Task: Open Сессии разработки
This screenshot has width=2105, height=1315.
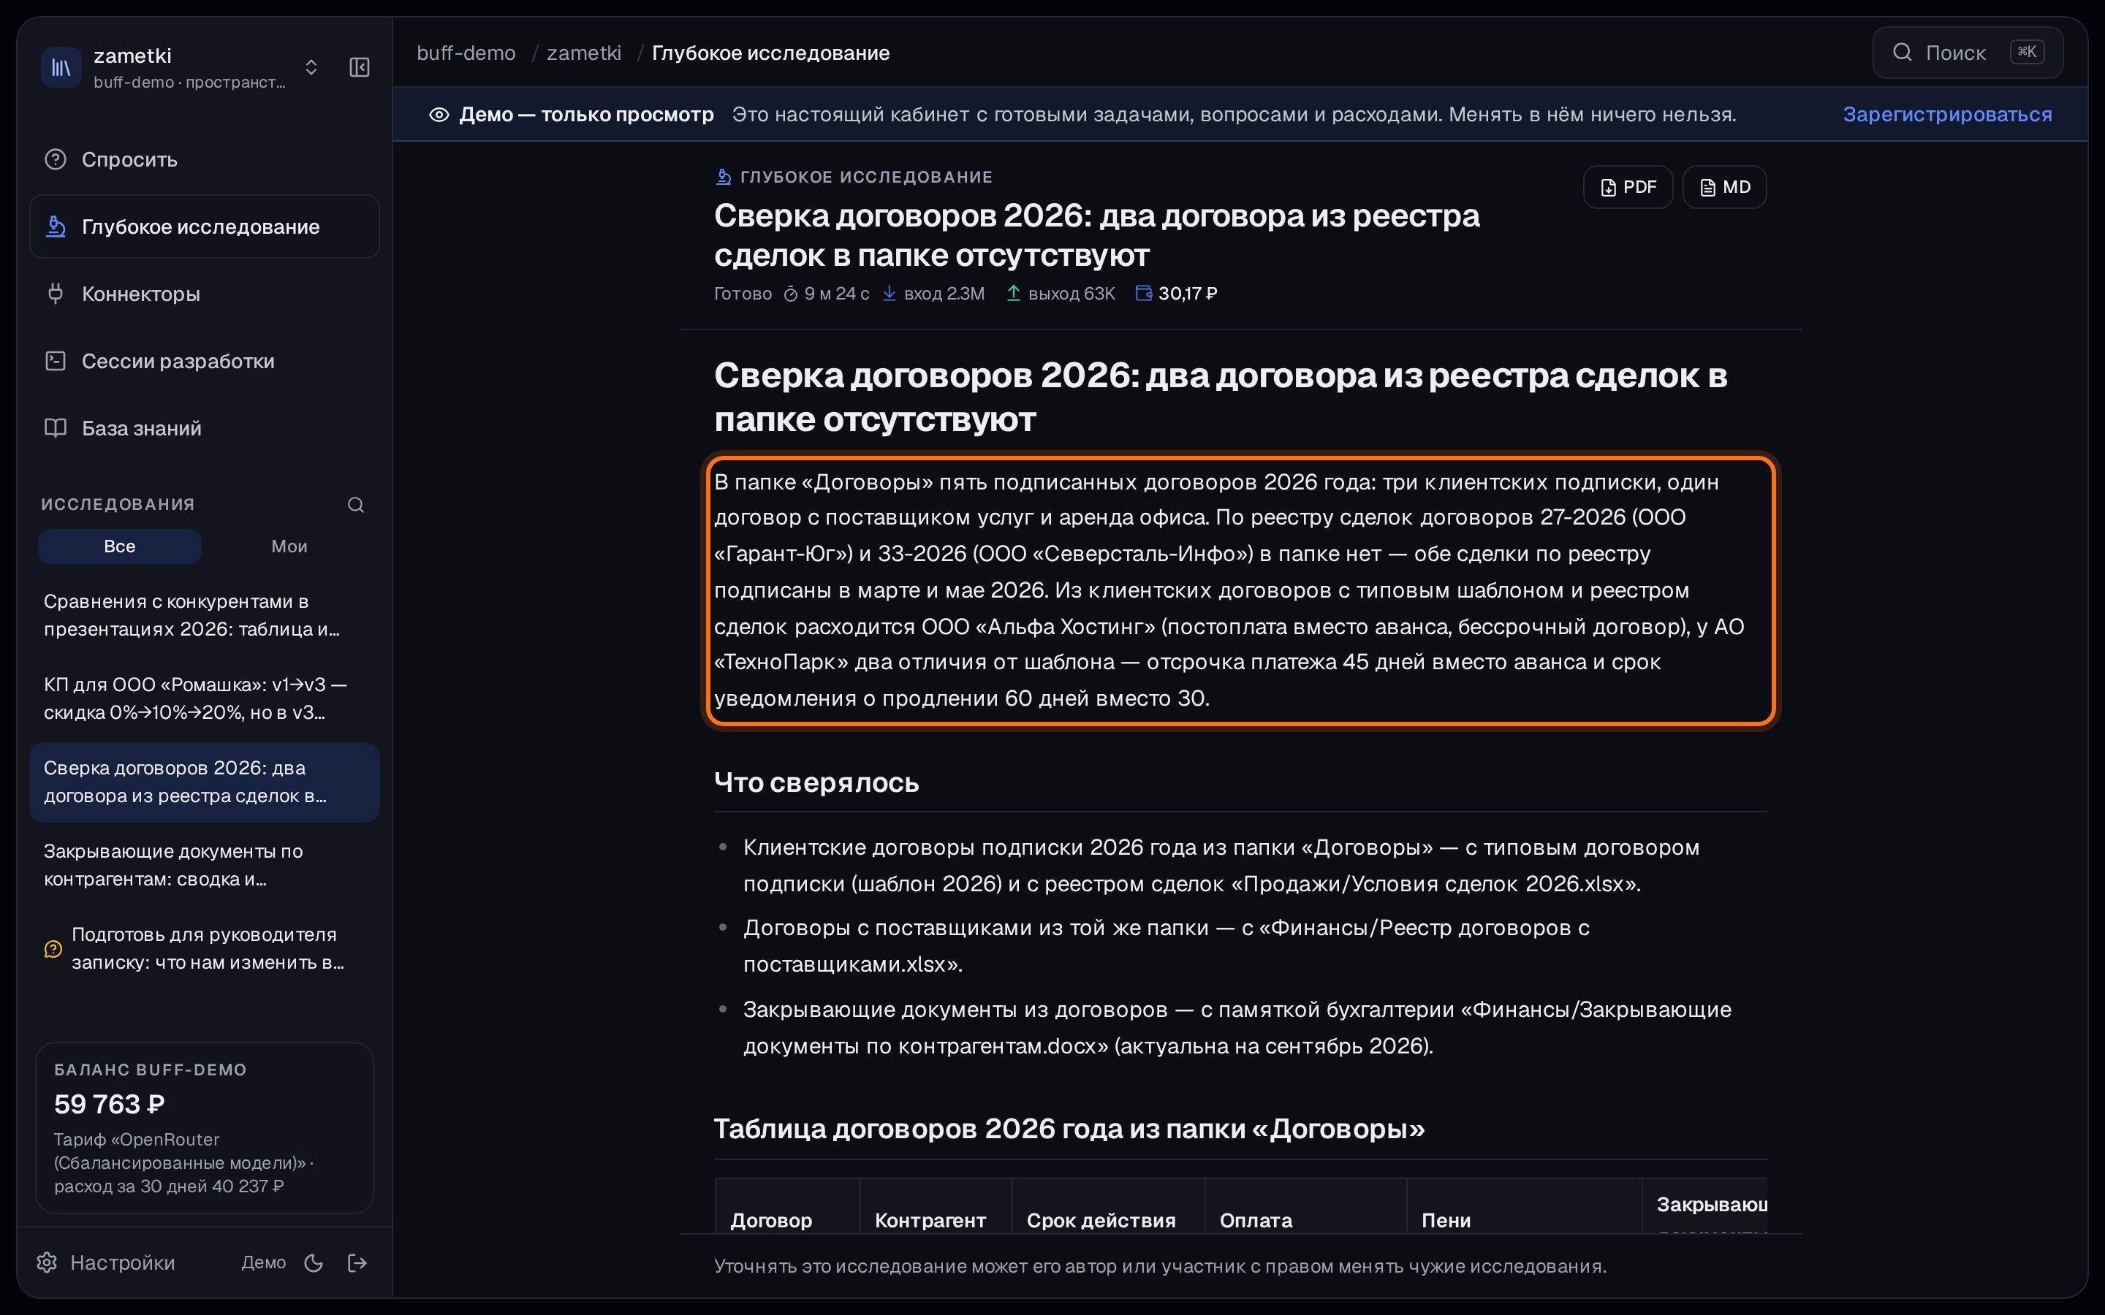Action: pos(205,360)
